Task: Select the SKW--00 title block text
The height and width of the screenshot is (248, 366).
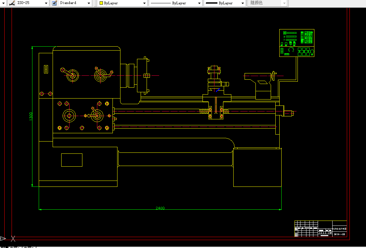Action: 340,234
